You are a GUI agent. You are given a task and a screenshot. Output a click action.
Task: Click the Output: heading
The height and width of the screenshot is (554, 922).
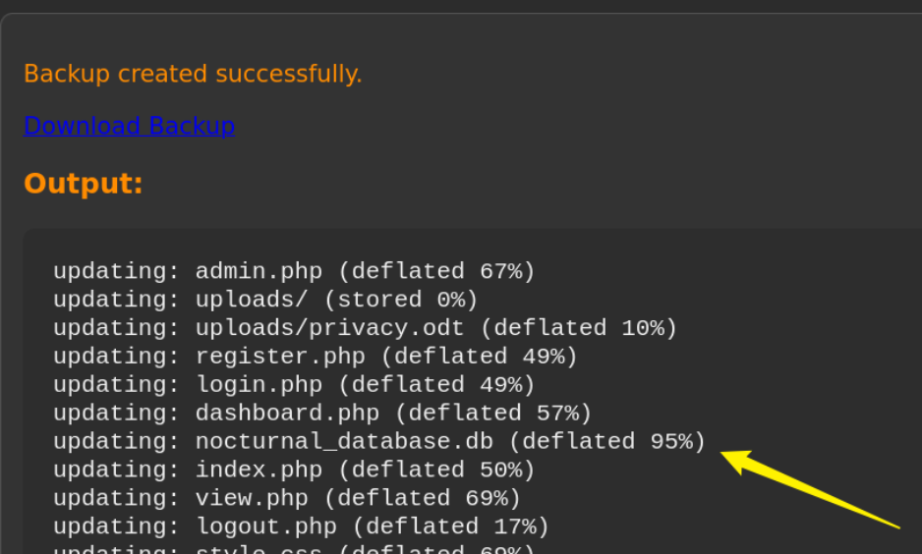[x=83, y=184]
